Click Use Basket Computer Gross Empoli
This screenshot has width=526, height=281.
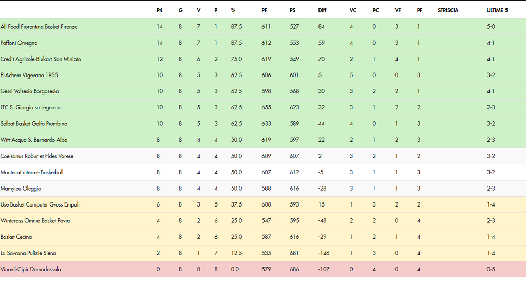[x=40, y=204]
